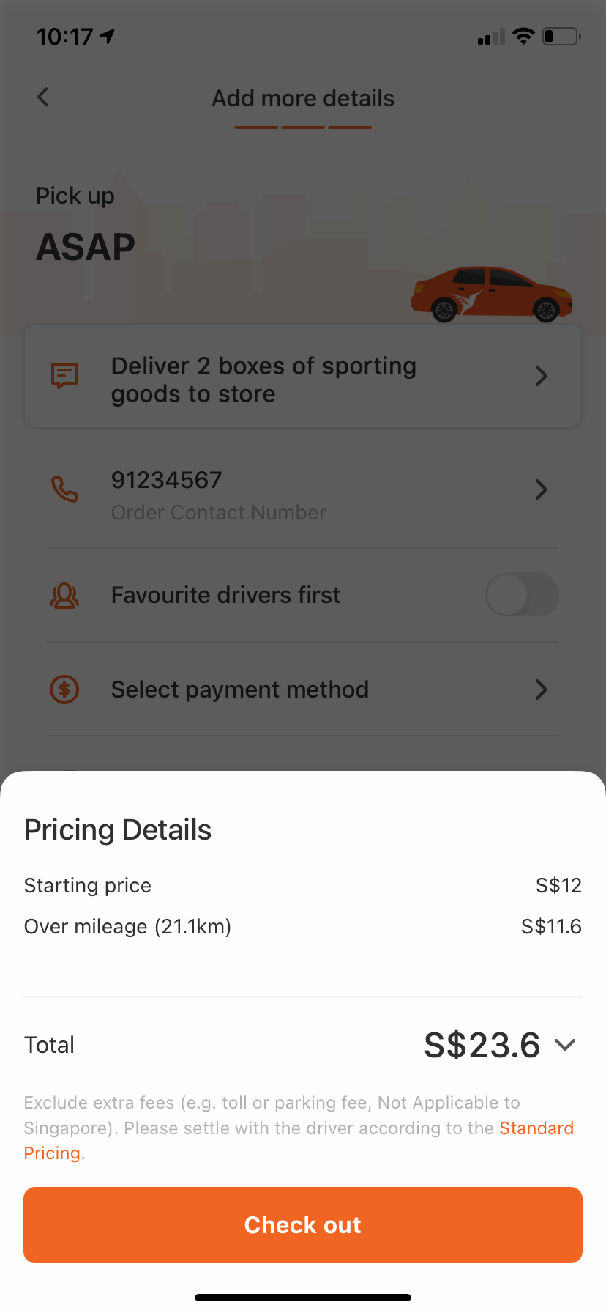Tap the Pick up ASAP heading

click(86, 225)
